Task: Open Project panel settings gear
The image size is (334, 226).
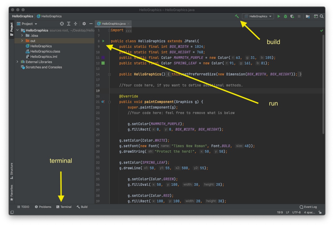Action: click(x=84, y=24)
